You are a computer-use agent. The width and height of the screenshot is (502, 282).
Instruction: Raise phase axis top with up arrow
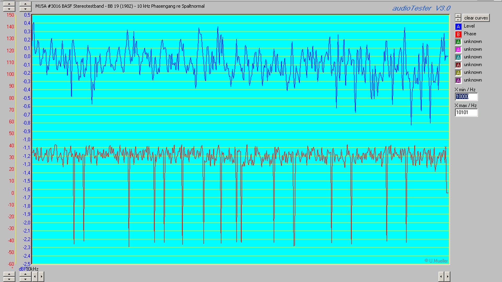click(9, 4)
